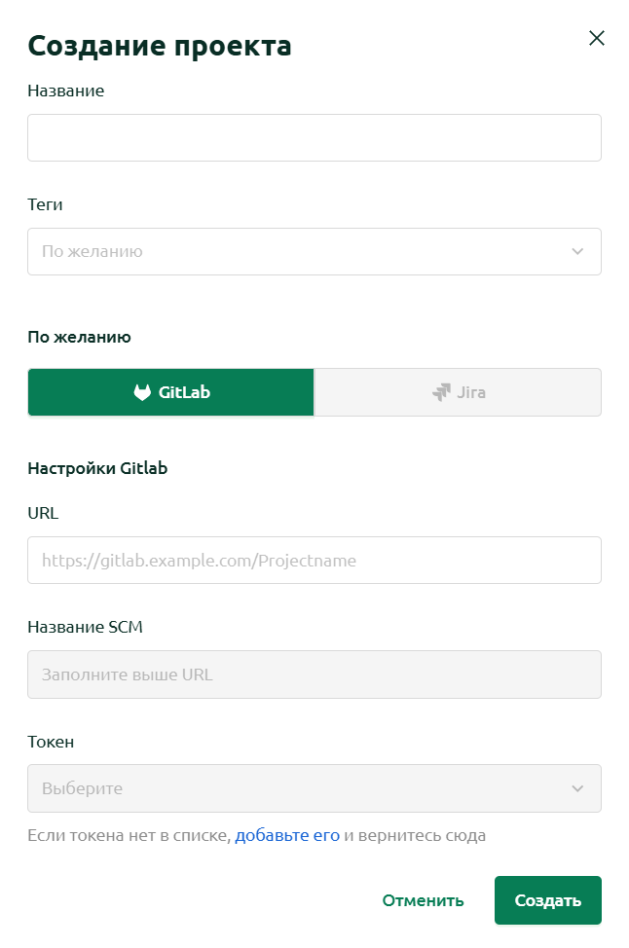Open the Выберите token selector
Image resolution: width=629 pixels, height=948 pixels.
[314, 788]
